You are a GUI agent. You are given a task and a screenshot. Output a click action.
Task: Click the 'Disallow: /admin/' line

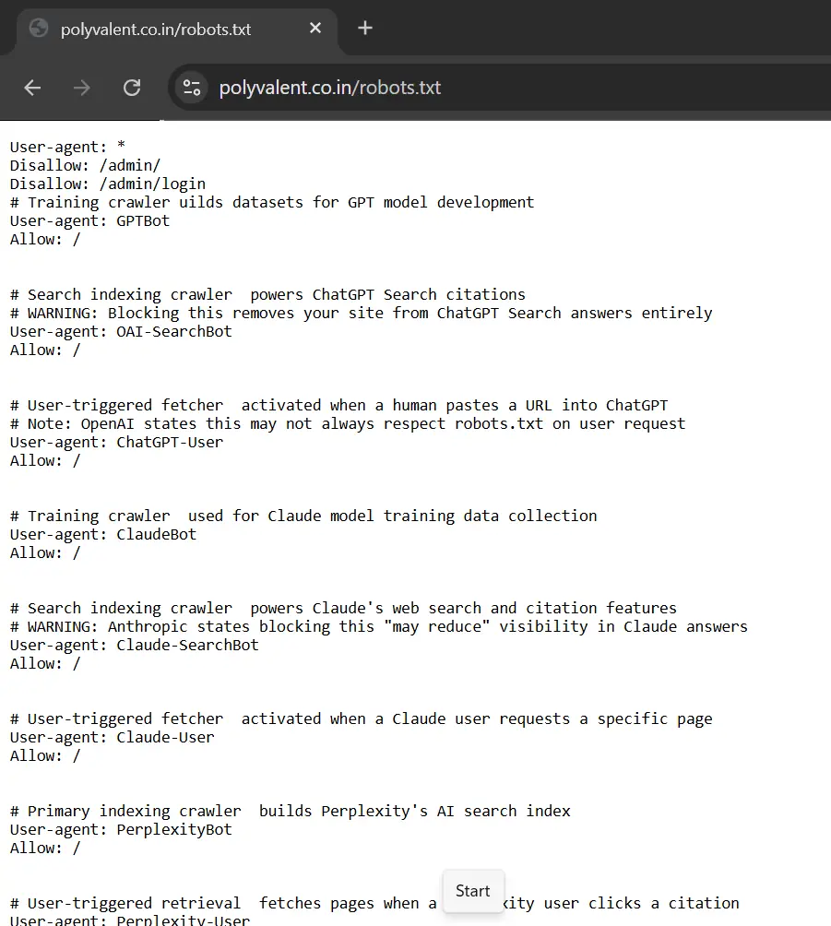[x=85, y=165]
